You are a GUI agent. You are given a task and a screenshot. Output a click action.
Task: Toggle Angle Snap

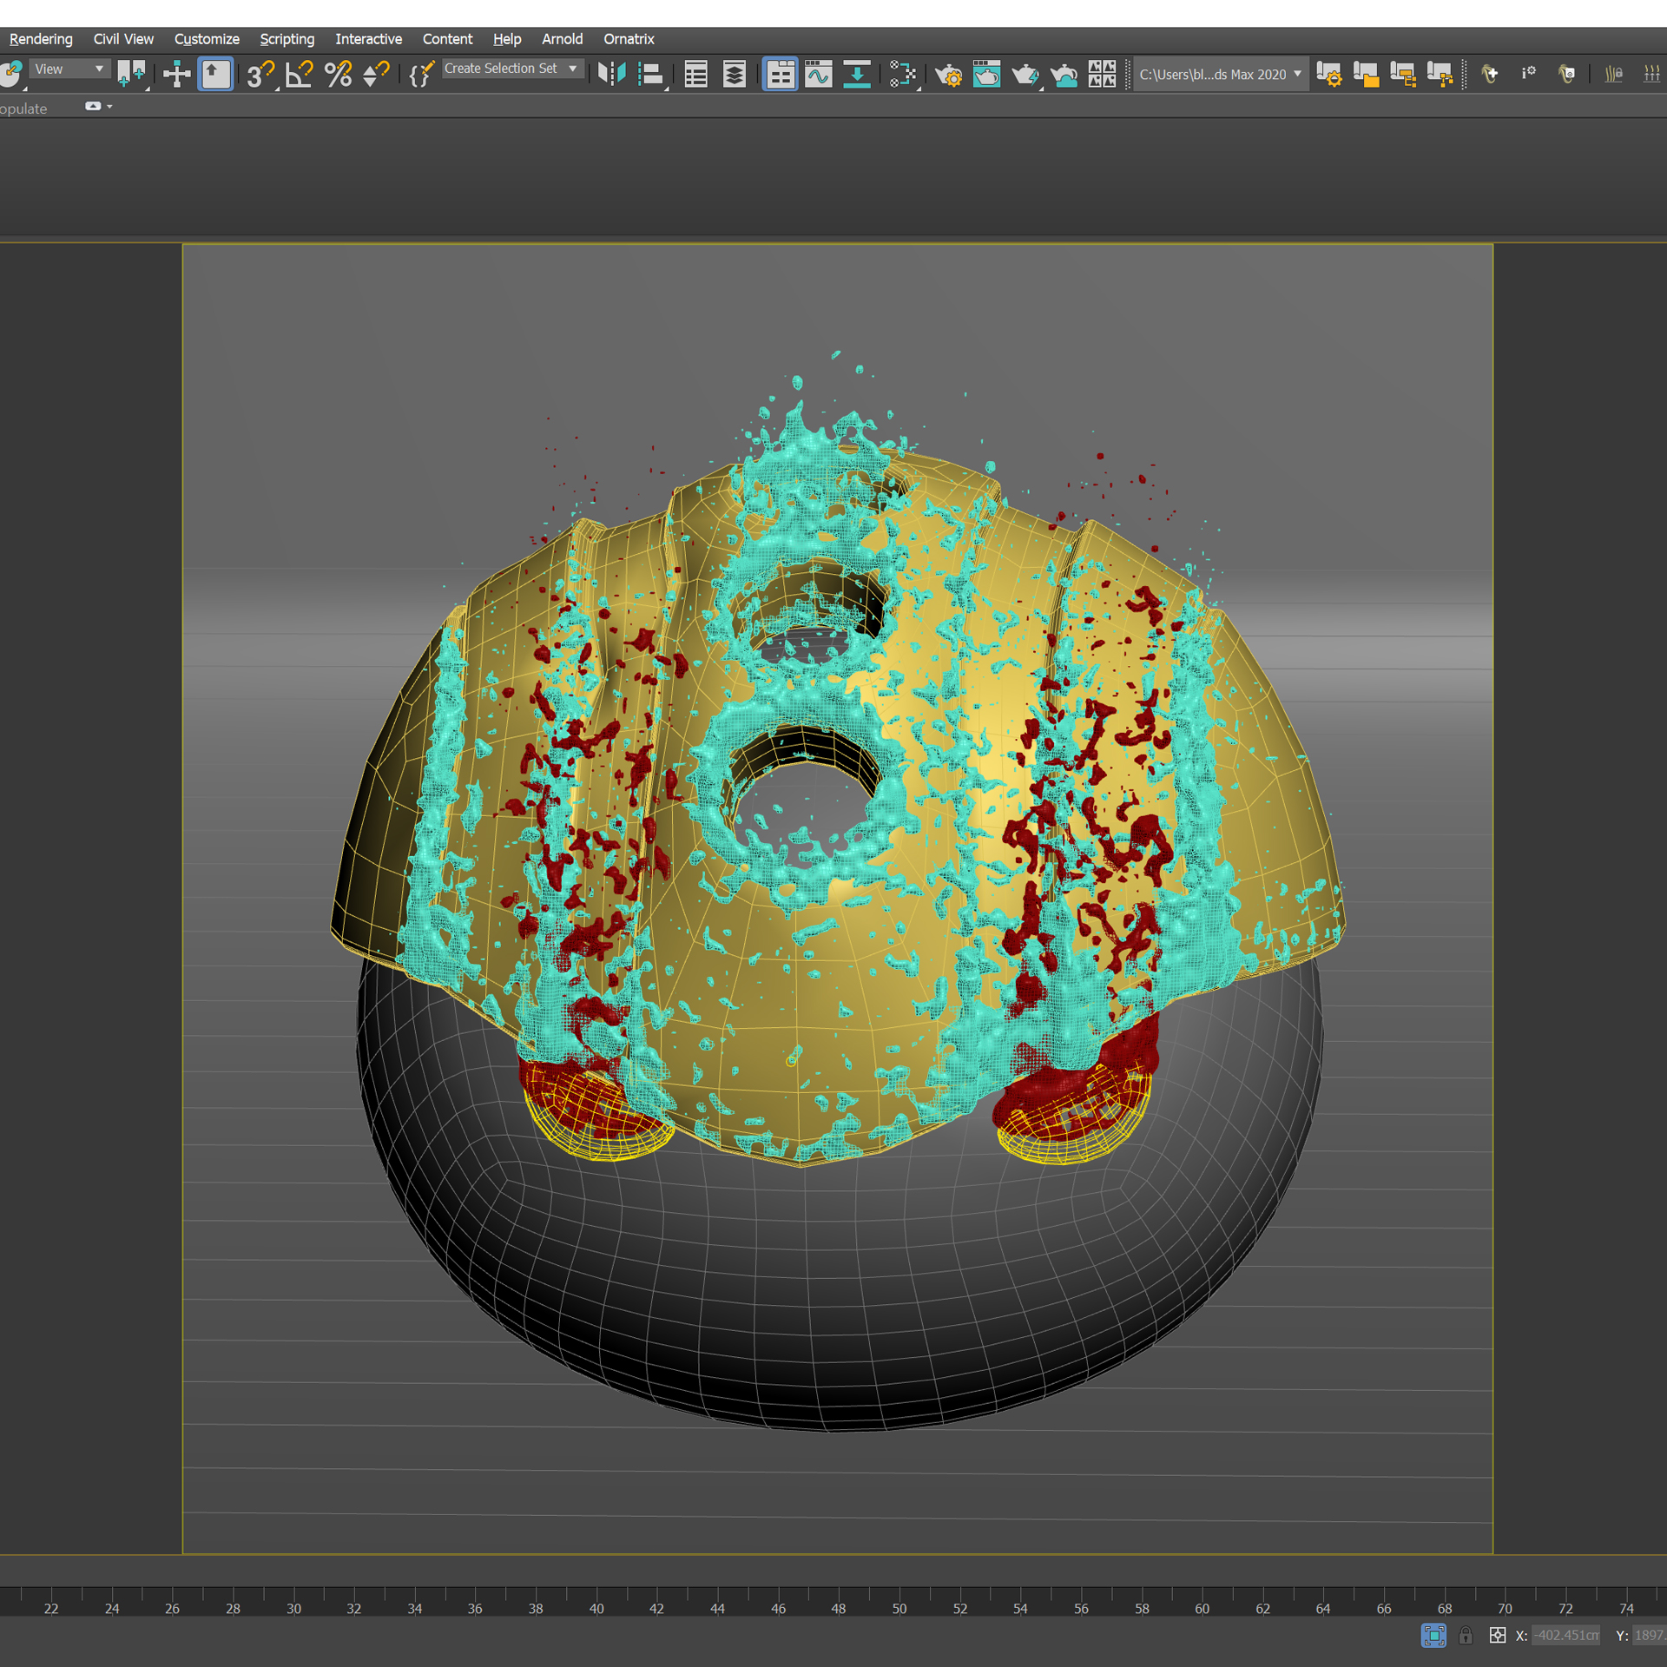tap(299, 75)
